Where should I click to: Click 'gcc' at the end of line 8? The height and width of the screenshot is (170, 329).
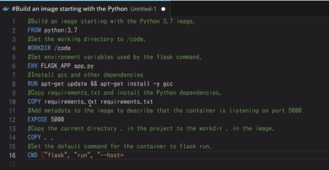168,84
